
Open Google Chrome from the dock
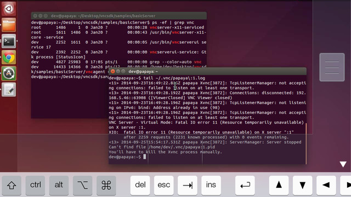coord(9,57)
